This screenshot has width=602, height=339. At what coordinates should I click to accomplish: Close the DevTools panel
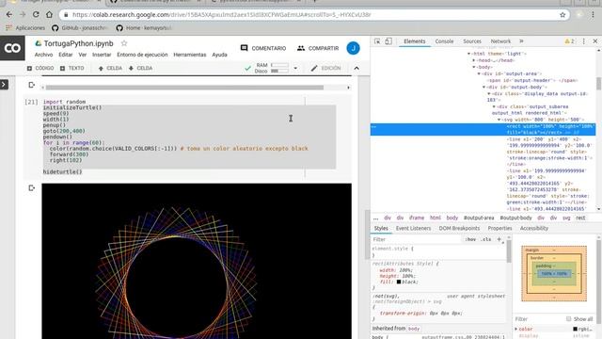coord(595,41)
